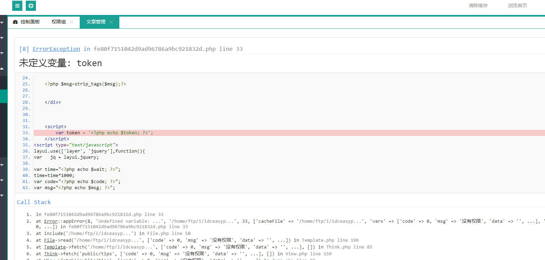
Task: Click 清除缓存 to clear the cache
Action: [x=478, y=5]
